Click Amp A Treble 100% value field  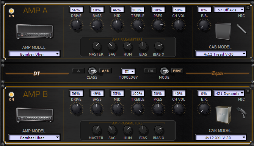pyautogui.click(x=137, y=10)
